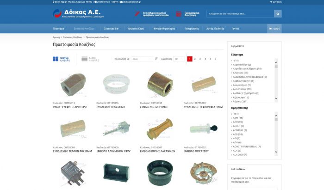Open the Πλυντήρια menu
Screen dimensions: 324x190
click(x=58, y=29)
